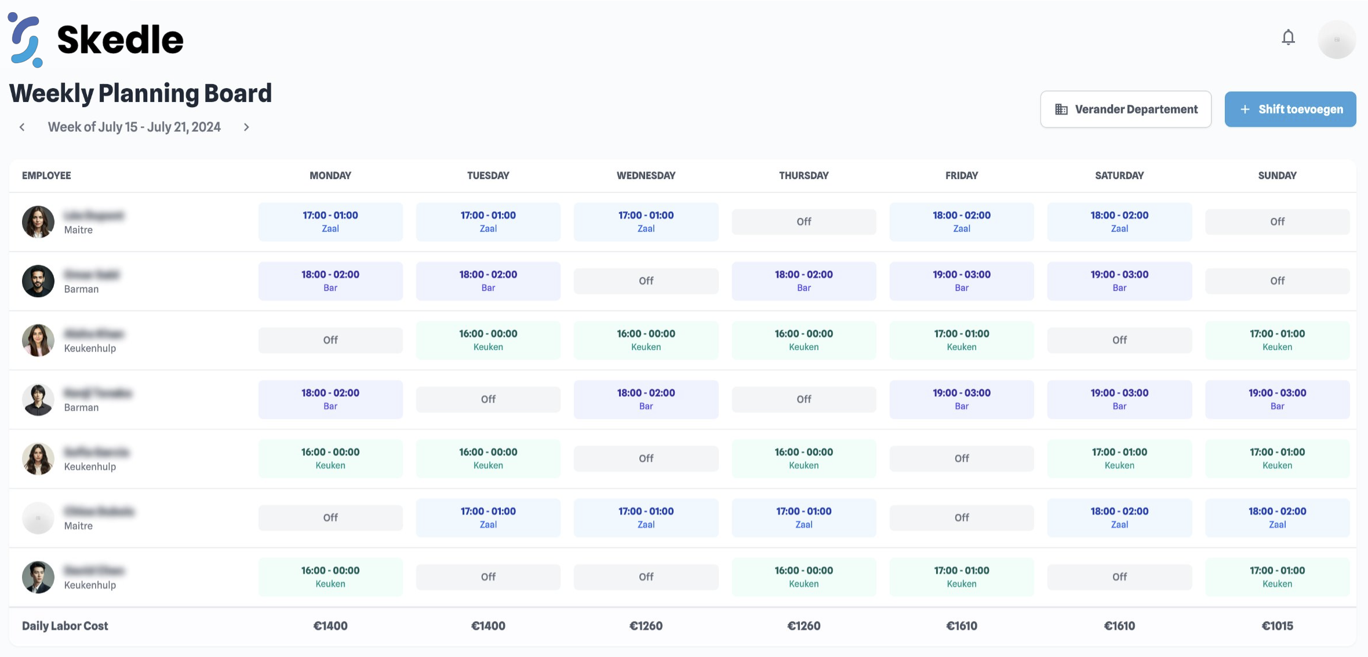
Task: Toggle the Keukenhulp's Monday Off cell
Action: click(330, 340)
